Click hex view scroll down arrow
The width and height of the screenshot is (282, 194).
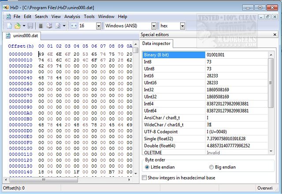pos(136,174)
